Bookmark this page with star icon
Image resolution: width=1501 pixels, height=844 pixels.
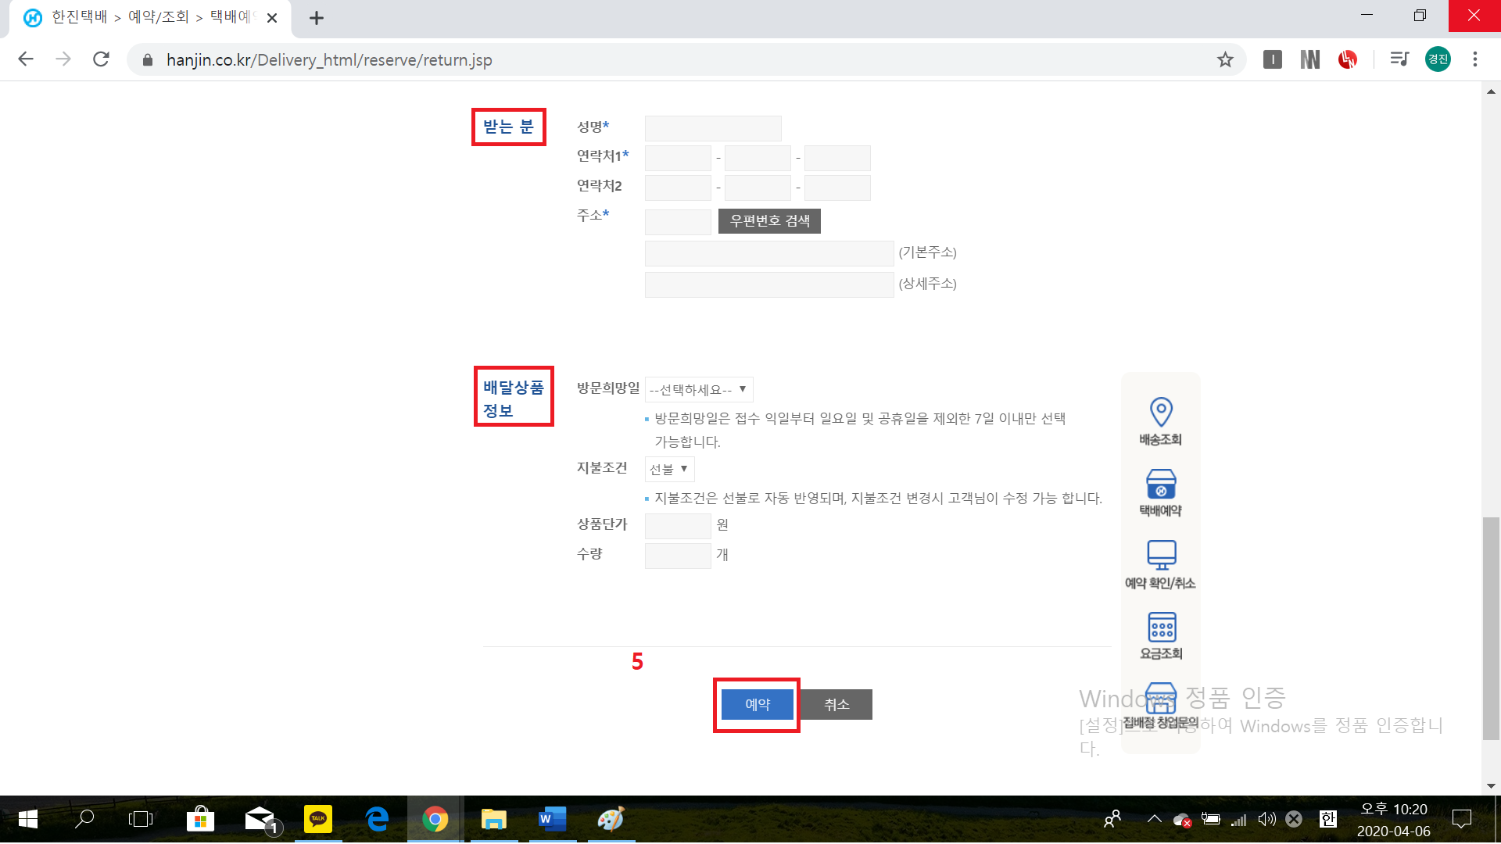click(1225, 59)
